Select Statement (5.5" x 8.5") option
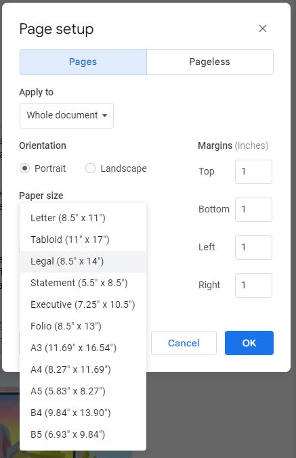 [83, 283]
